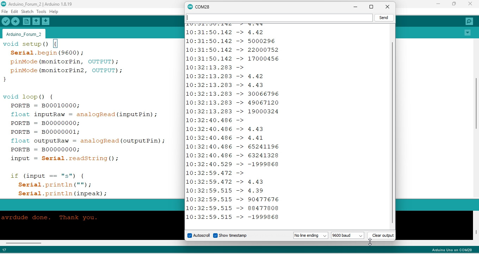Open the sketch tabs dropdown triangle

tap(467, 32)
